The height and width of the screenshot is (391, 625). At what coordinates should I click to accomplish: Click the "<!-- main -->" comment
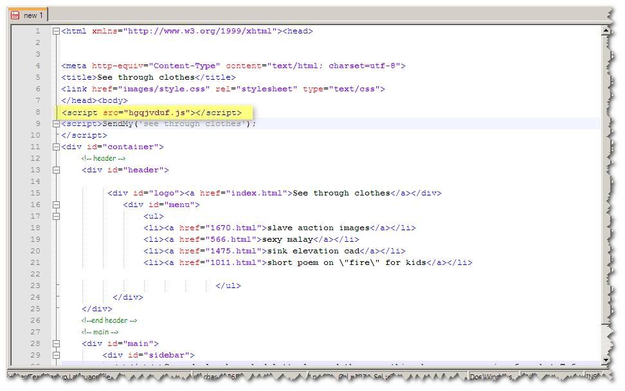coord(100,332)
